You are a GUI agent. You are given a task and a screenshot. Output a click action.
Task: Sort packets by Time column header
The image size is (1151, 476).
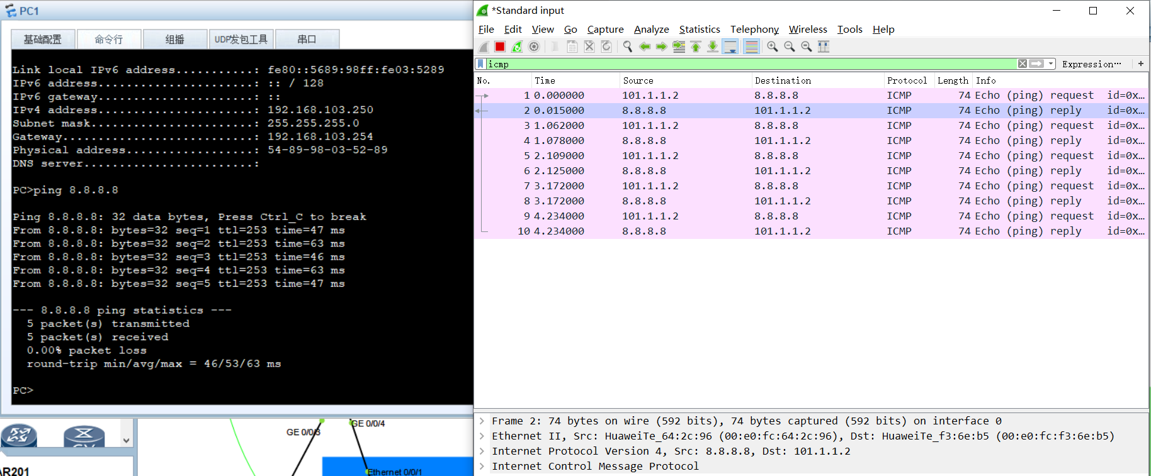click(575, 80)
